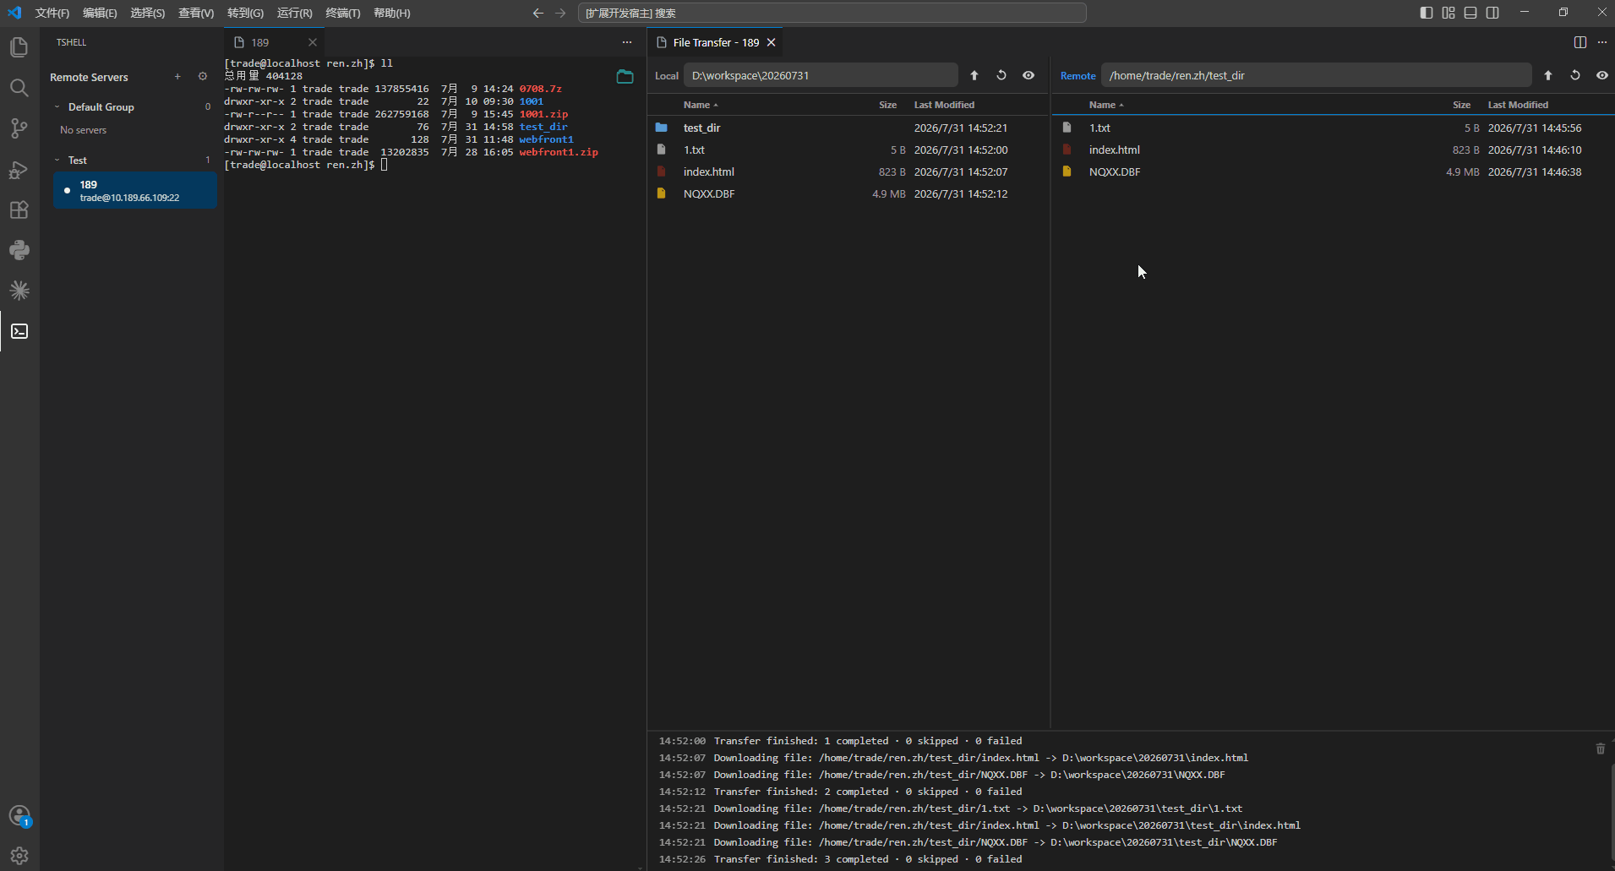Close the 189 terminal tab
This screenshot has height=871, width=1615.
coord(313,42)
